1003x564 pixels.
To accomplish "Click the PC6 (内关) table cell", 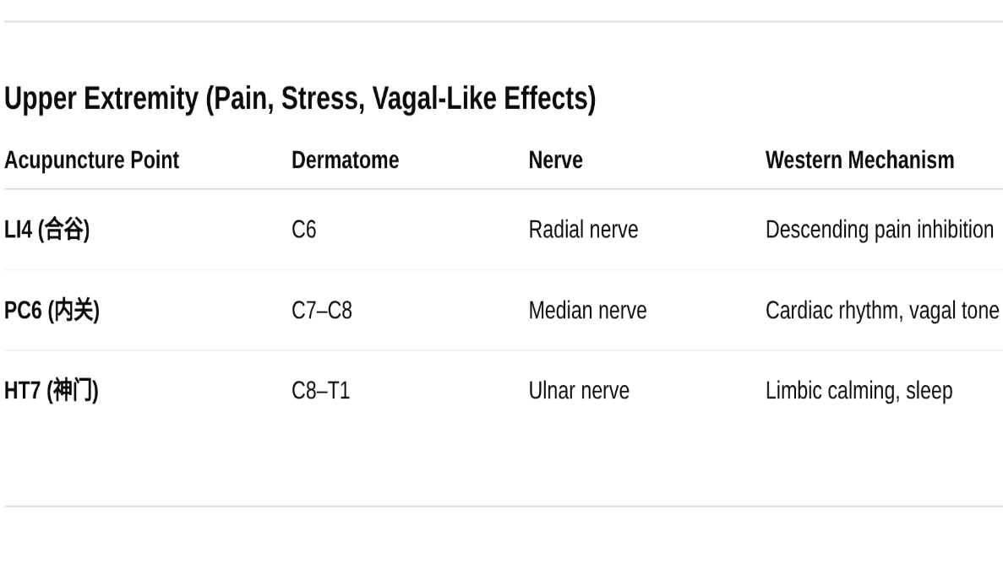I will point(52,311).
